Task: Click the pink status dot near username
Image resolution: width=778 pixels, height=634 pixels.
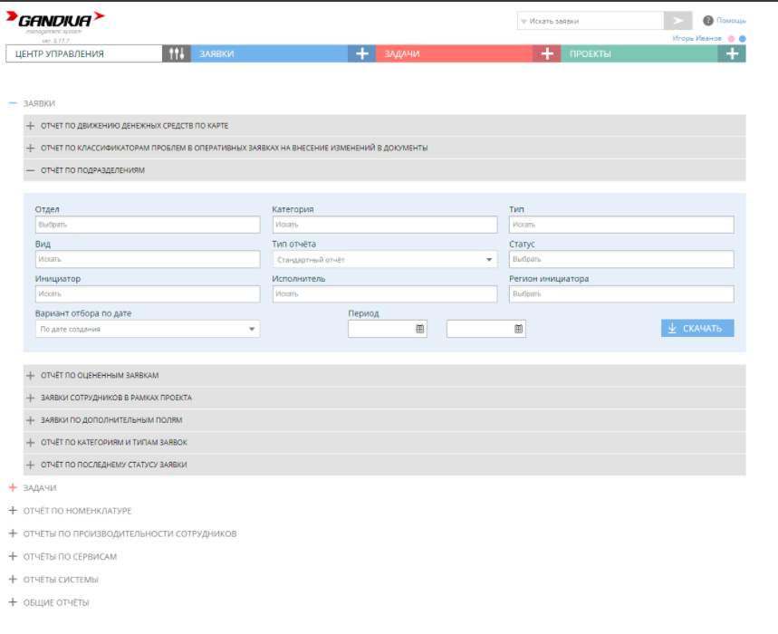Action: click(x=731, y=39)
